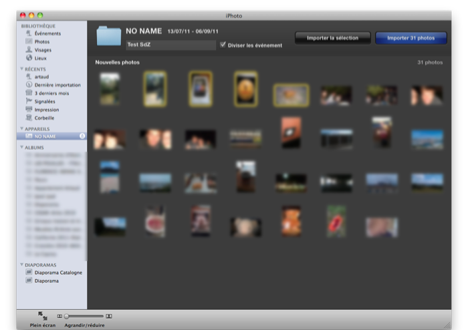Open the Diaporama slideshow icon
This screenshot has width=468, height=330.
point(29,281)
